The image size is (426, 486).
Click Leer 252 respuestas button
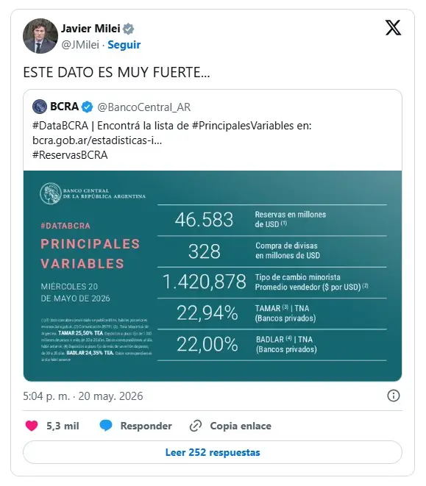point(213,452)
